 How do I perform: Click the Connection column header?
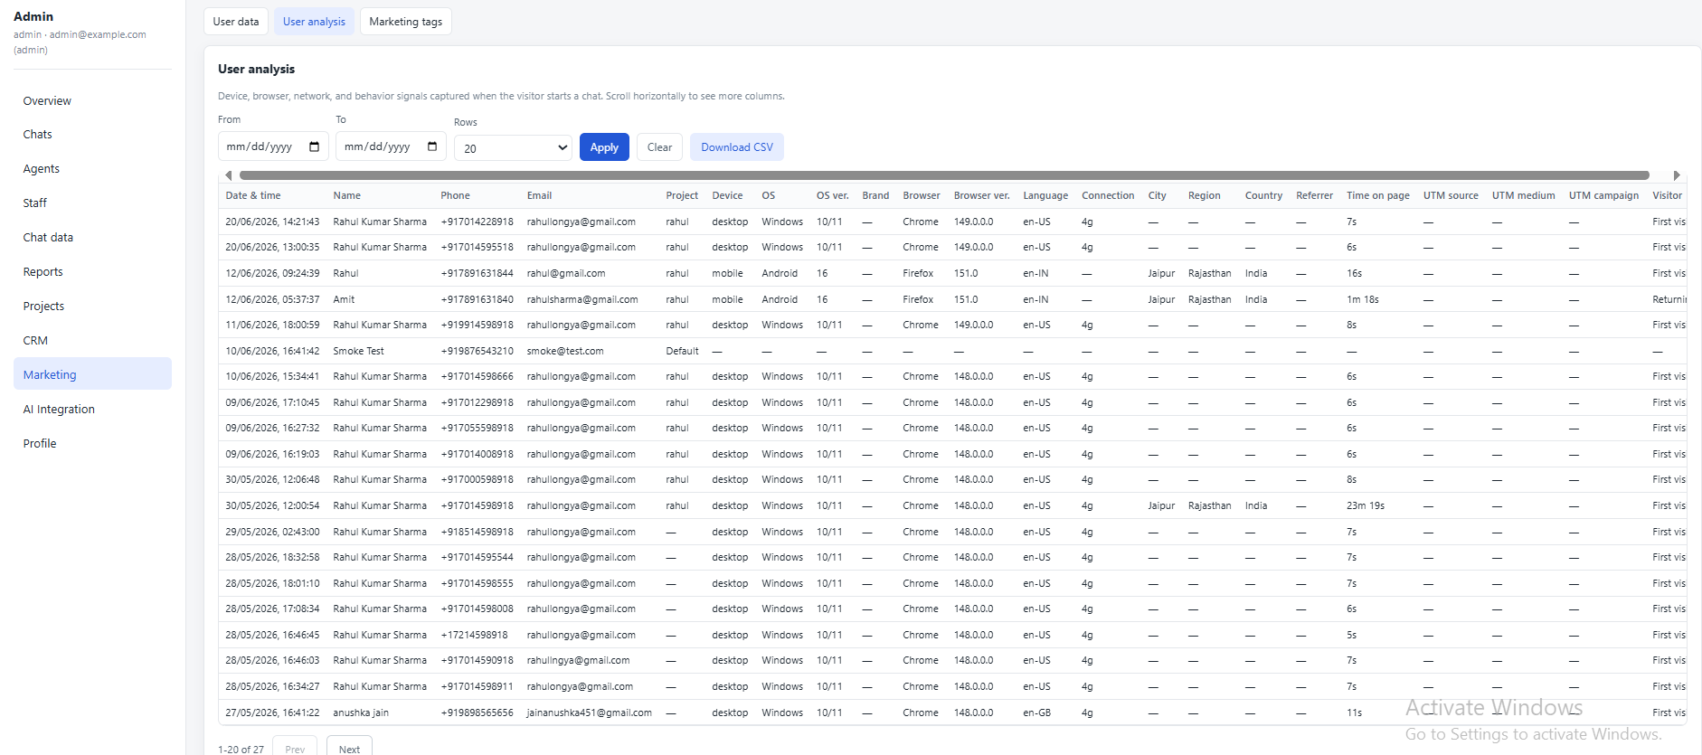(x=1108, y=195)
